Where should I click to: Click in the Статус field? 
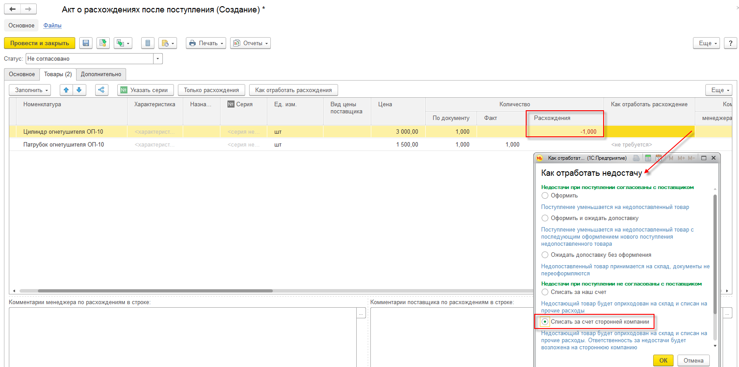point(90,58)
